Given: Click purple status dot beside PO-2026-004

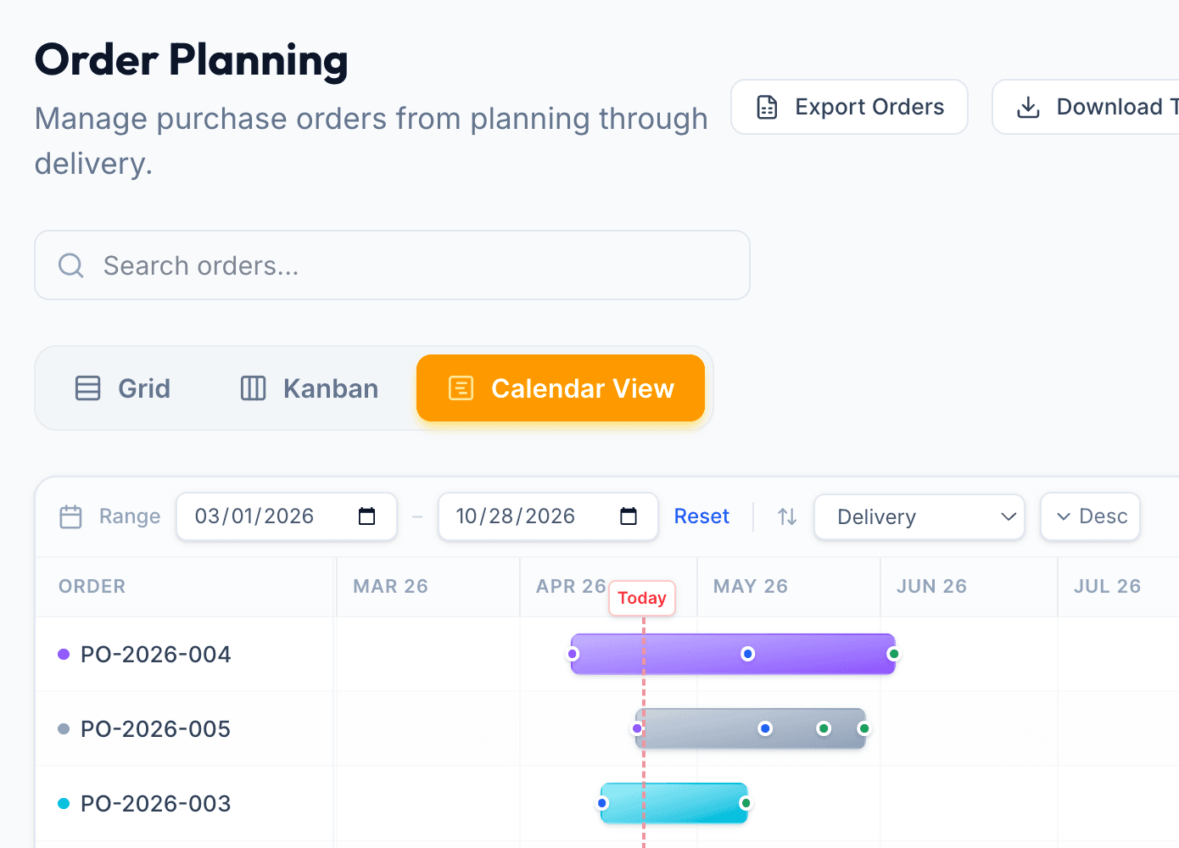Looking at the screenshot, I should click(x=64, y=654).
